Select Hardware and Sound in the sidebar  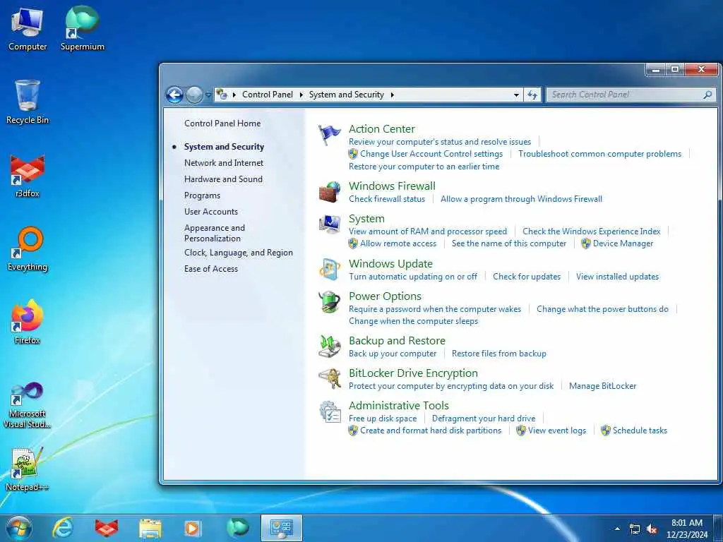click(223, 179)
